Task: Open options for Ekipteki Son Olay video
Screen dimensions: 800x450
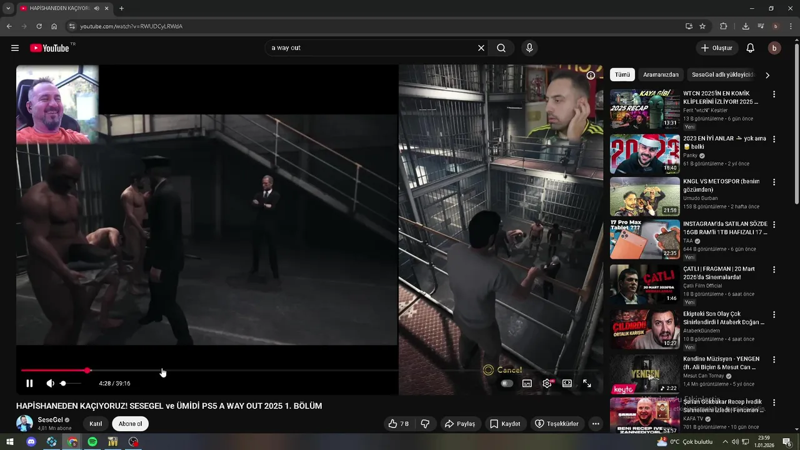Action: click(774, 314)
